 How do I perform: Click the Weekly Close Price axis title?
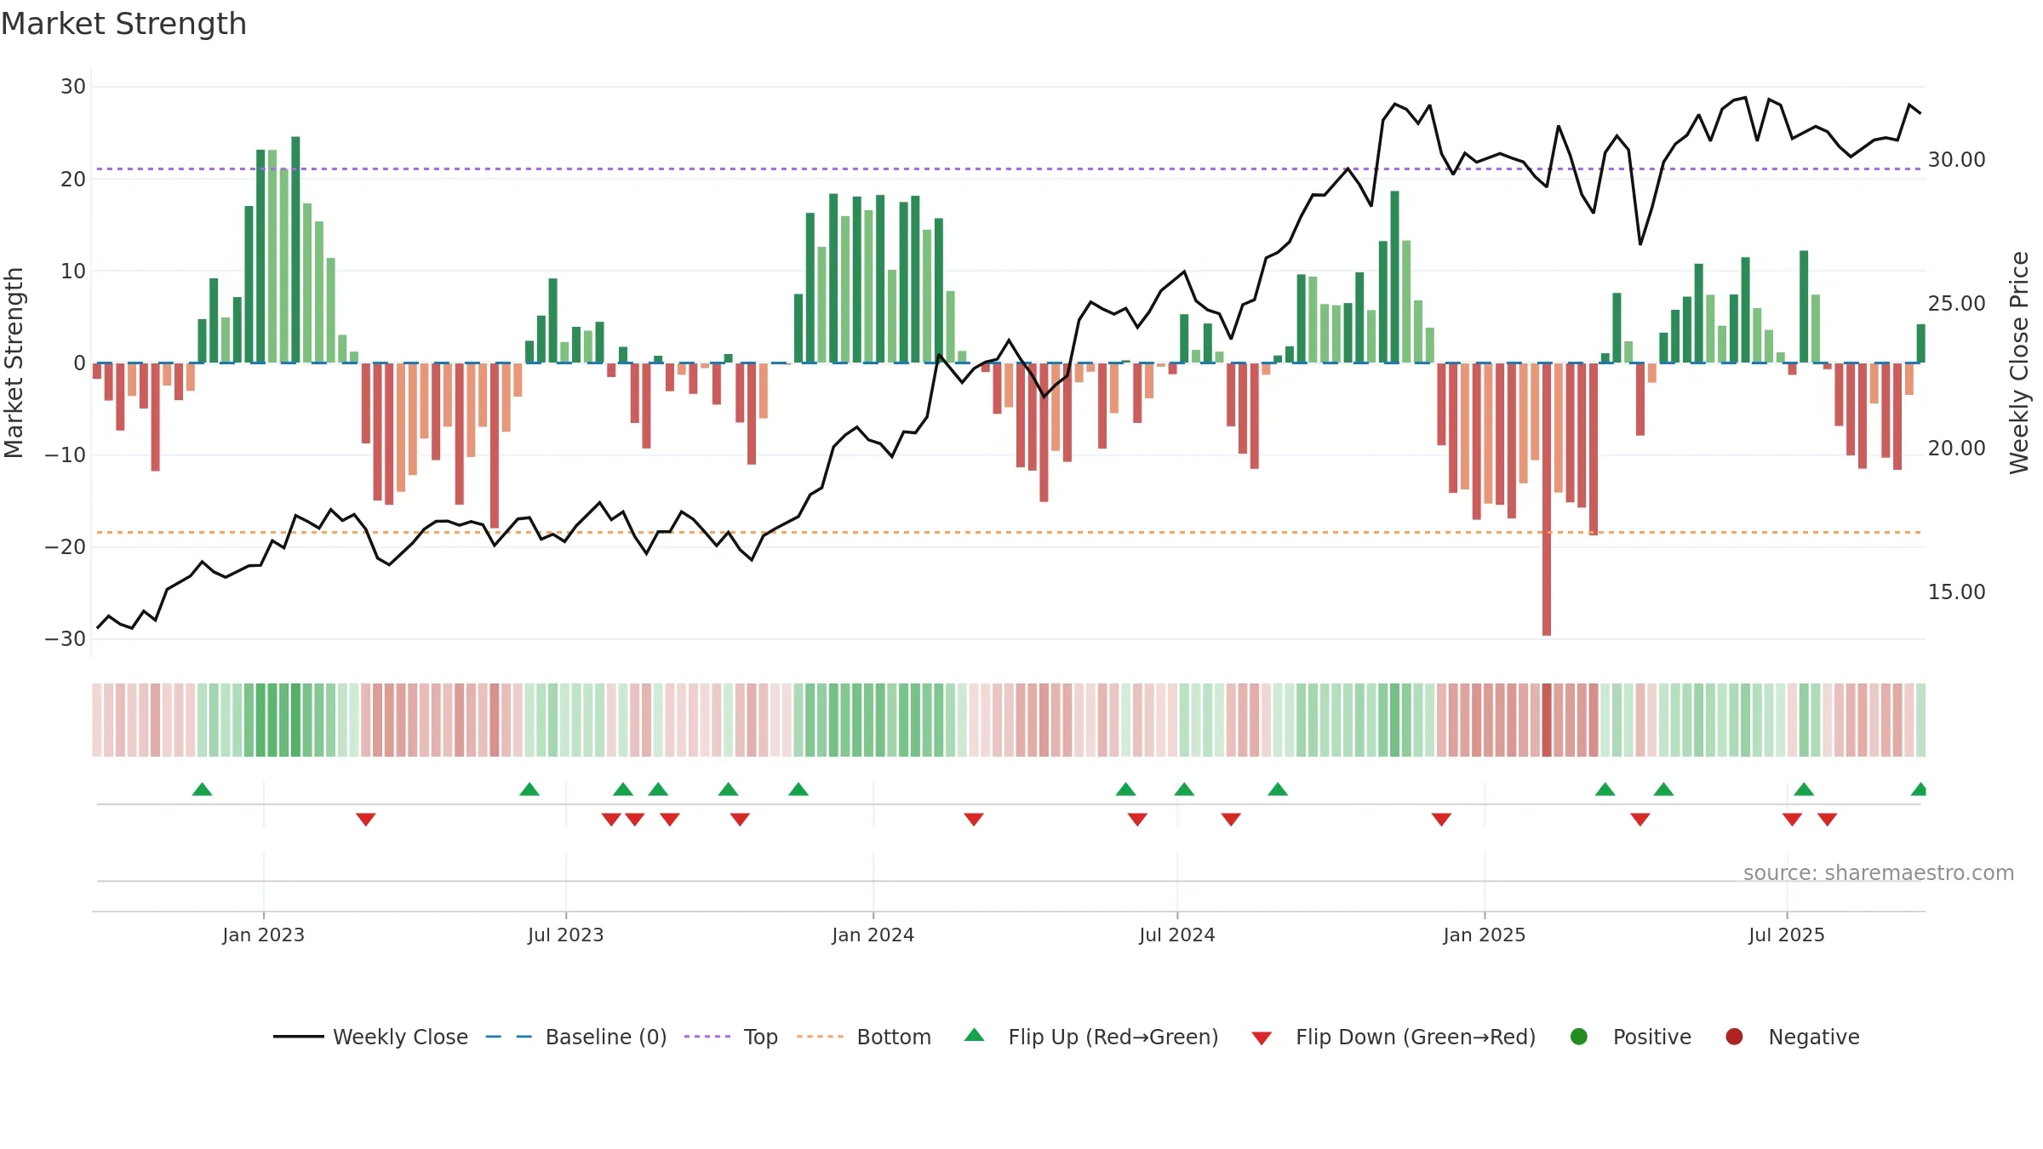[2019, 363]
